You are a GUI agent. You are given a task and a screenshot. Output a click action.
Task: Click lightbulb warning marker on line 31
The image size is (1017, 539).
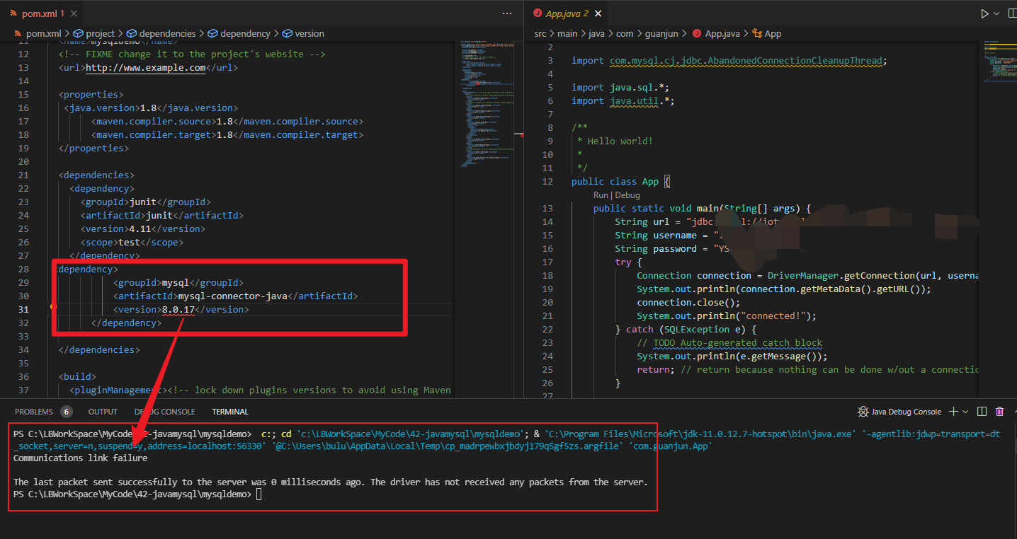[x=52, y=307]
